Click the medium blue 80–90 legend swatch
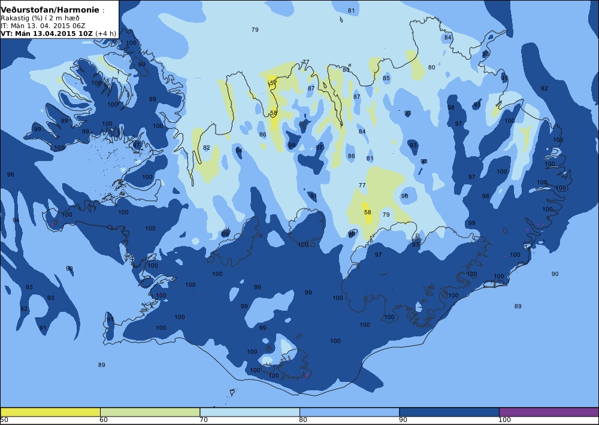 (349, 412)
